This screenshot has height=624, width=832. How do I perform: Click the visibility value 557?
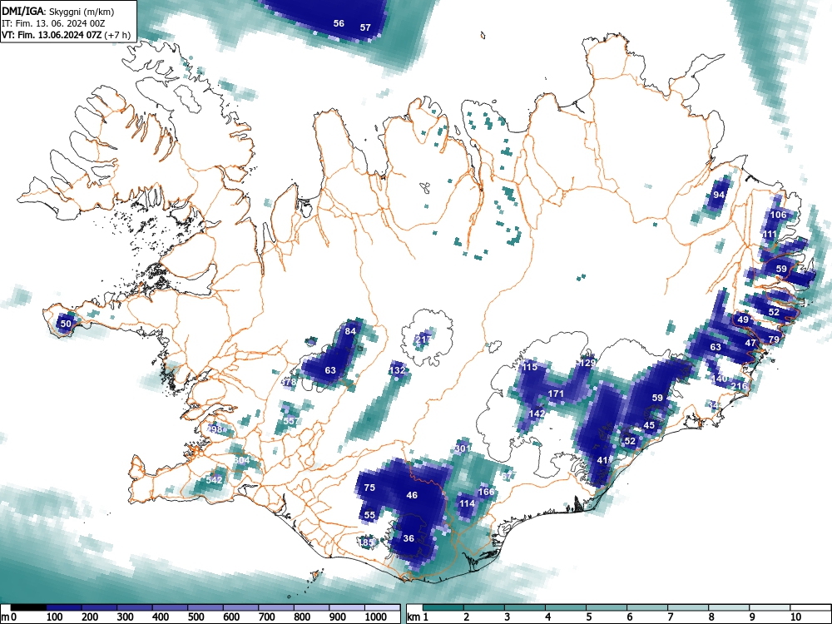[x=290, y=421]
